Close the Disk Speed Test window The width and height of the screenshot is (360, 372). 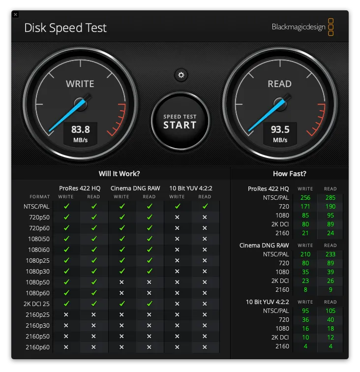click(15, 15)
